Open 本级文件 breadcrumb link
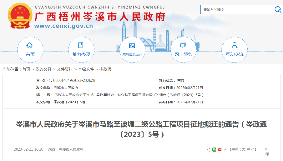This screenshot has height=161, width=283. (x=86, y=69)
